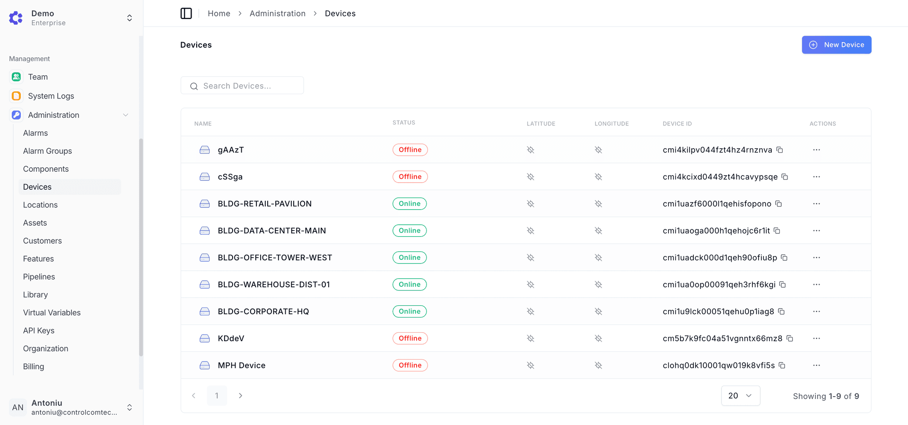The width and height of the screenshot is (908, 425).
Task: Go to Administration breadcrumb
Action: pos(278,13)
